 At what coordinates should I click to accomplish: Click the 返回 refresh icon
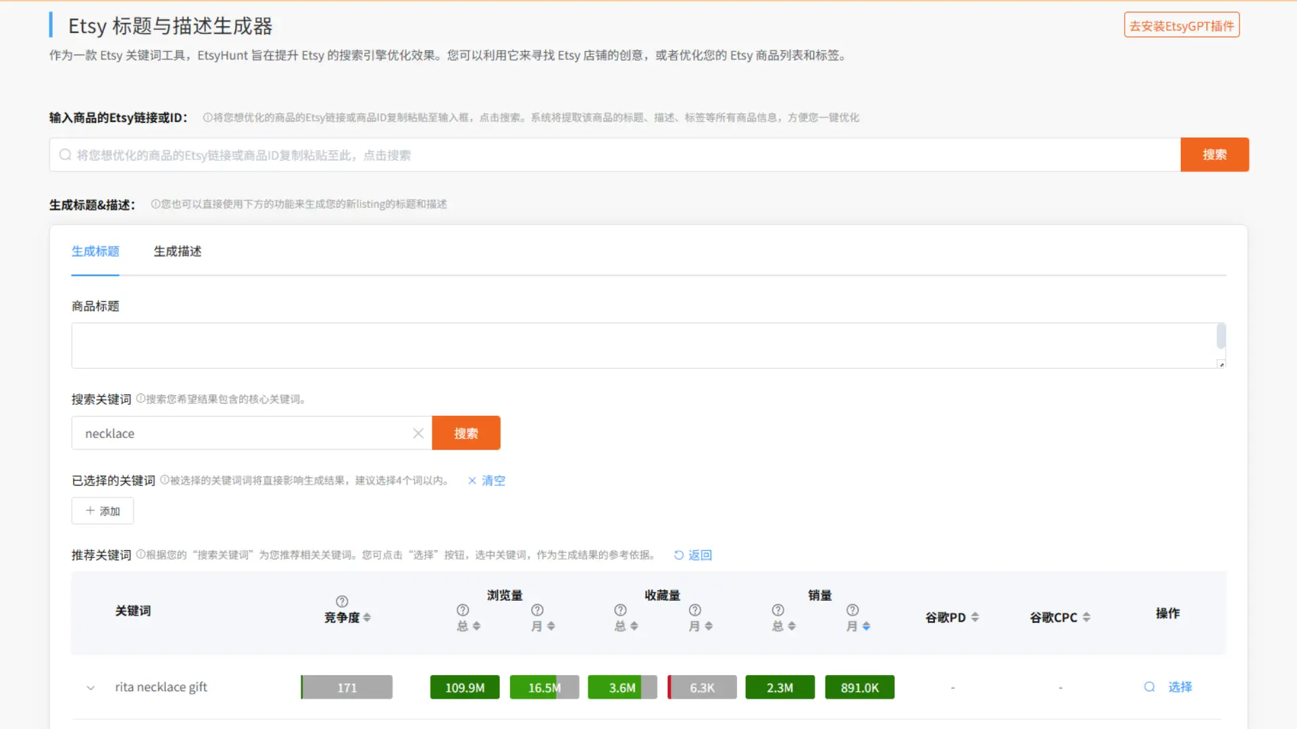coord(679,555)
